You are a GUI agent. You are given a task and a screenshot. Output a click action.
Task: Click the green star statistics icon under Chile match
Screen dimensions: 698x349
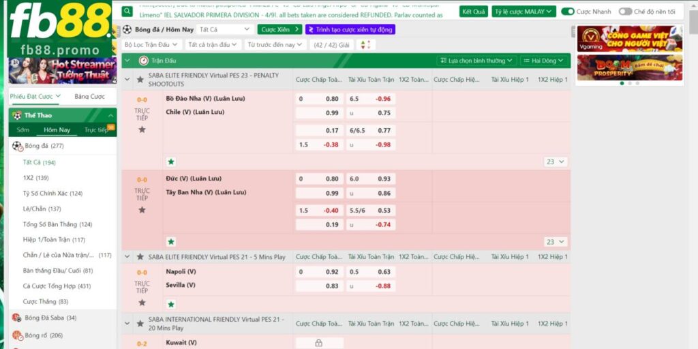point(171,162)
